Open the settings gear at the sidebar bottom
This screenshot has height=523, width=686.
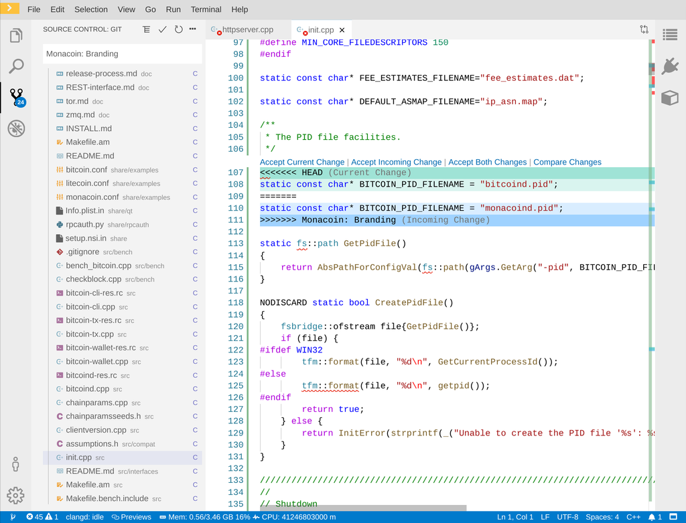tap(16, 496)
